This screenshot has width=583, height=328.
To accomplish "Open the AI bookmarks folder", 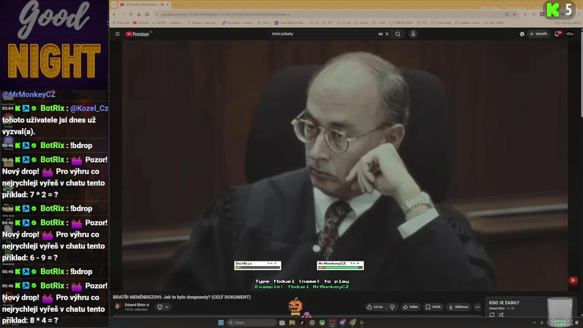I will pyautogui.click(x=315, y=23).
